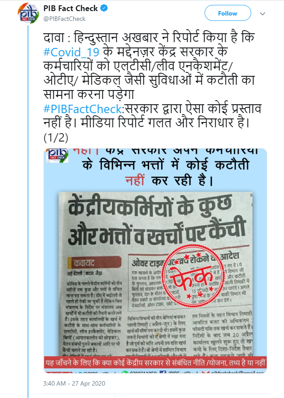Click the tweet timestamp 27 Apr 2020
Image resolution: width=284 pixels, height=398 pixels.
74,383
